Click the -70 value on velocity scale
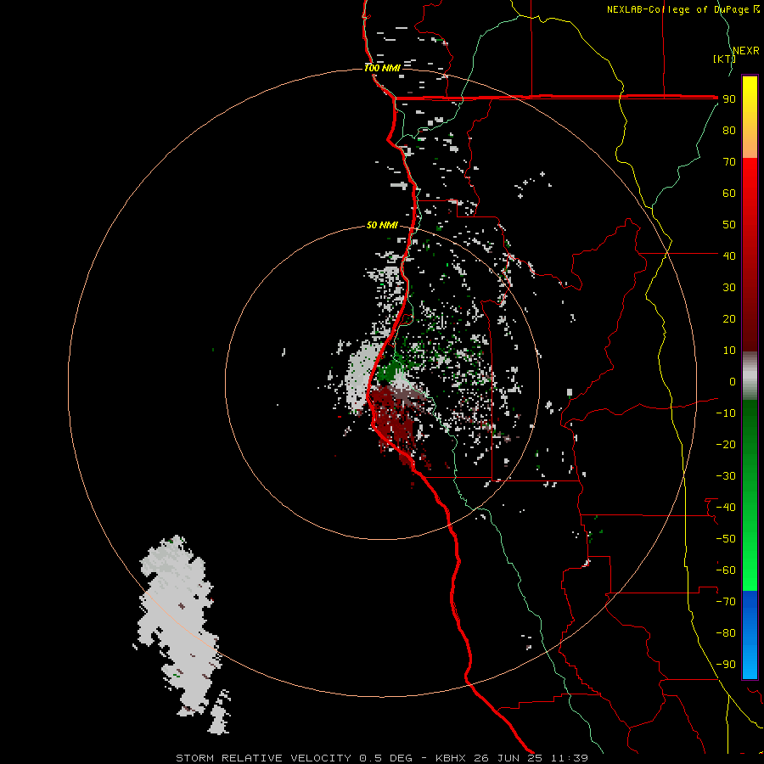764x764 pixels. 726,602
